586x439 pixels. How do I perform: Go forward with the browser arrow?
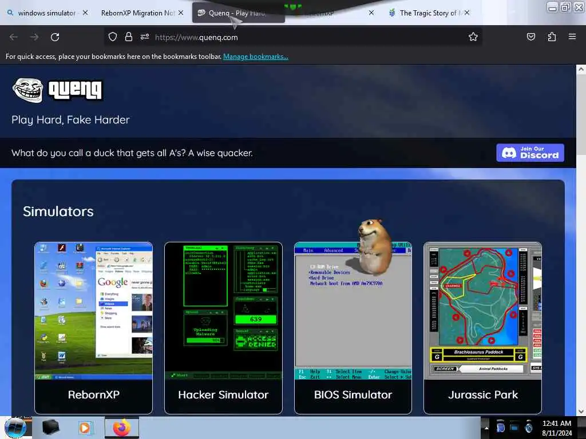(x=34, y=37)
